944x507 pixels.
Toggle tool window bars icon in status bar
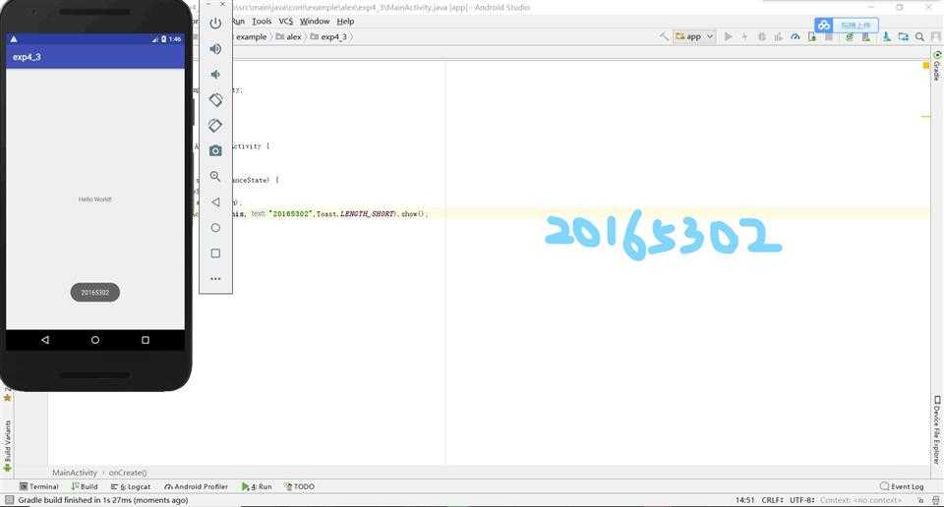coord(9,500)
